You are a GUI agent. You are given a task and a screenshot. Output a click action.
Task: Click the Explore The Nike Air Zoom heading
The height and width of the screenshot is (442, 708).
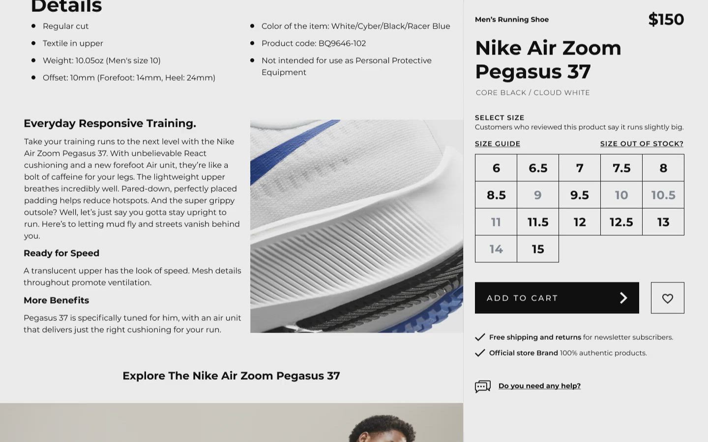coord(231,376)
